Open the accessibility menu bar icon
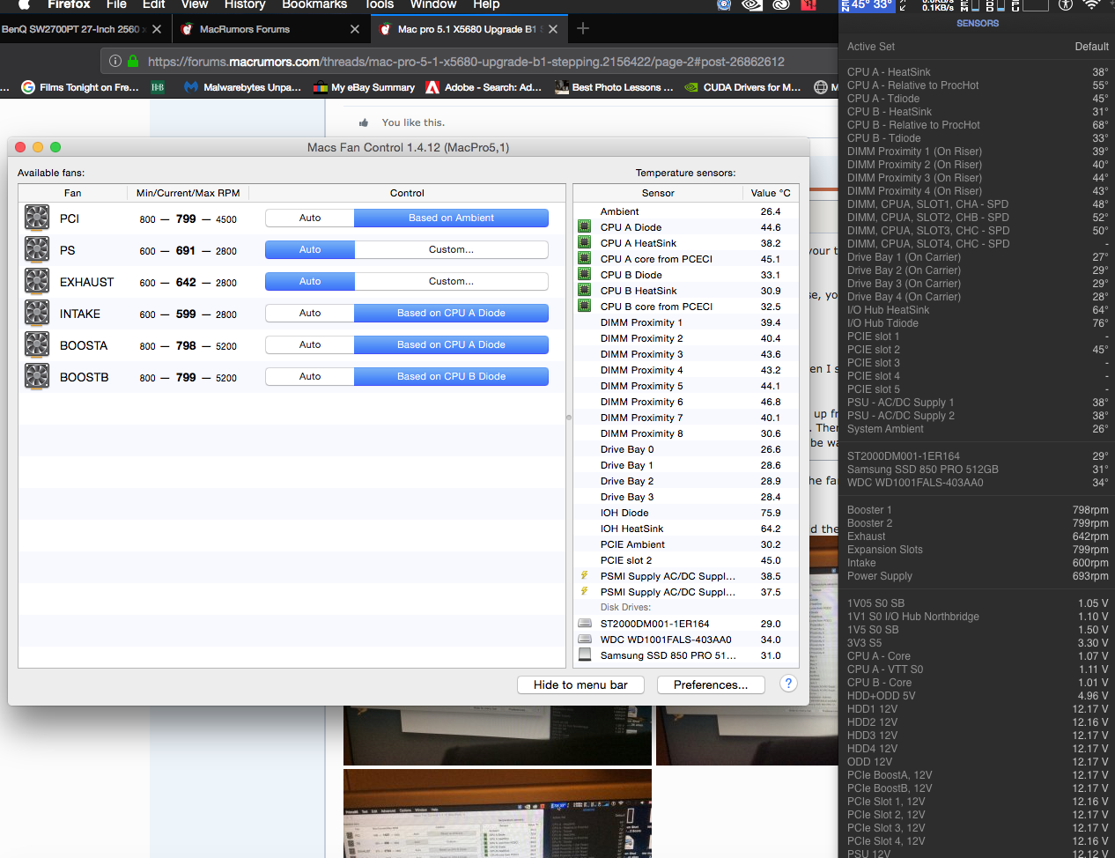1115x858 pixels. pos(1066,4)
